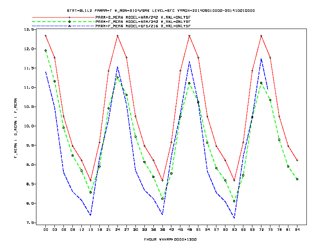Click the red plus peak marker at hour 72

click(261, 36)
